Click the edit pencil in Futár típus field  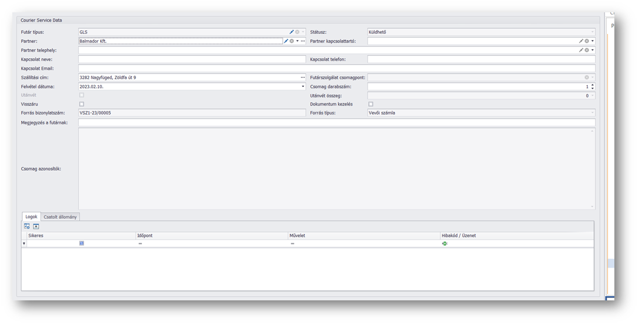click(291, 32)
